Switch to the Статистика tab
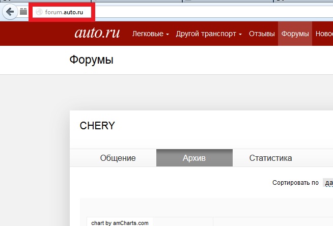333x226 pixels. (x=270, y=158)
